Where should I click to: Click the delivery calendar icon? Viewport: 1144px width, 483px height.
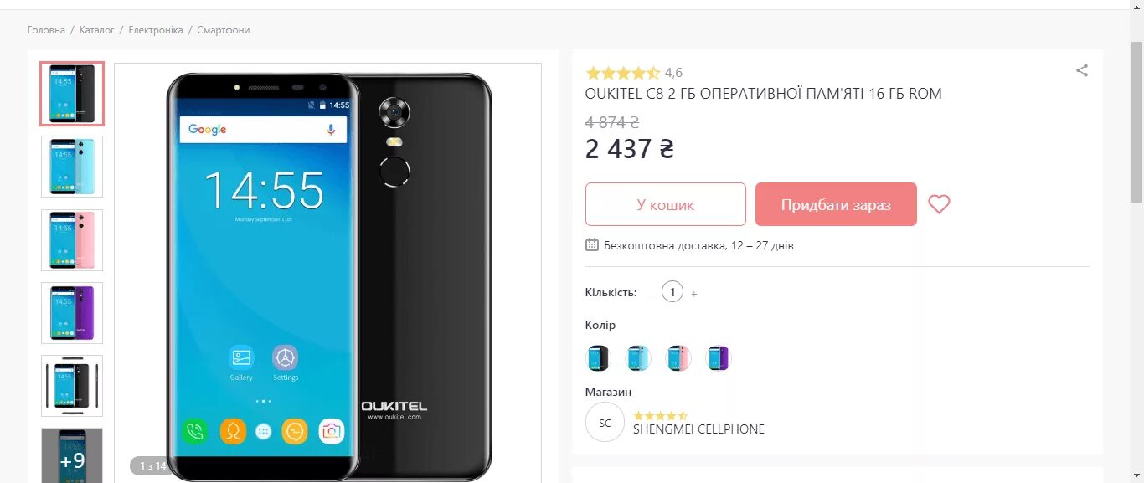pos(592,245)
